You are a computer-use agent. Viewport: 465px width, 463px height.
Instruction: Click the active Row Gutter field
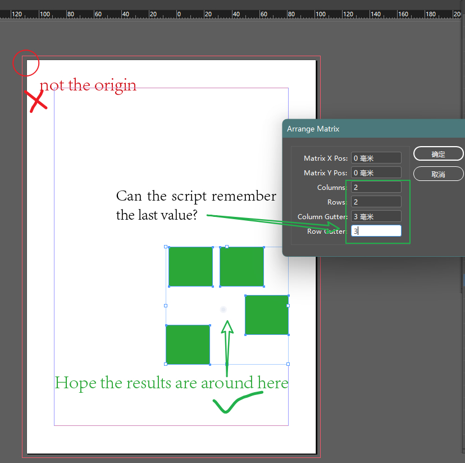coord(376,230)
